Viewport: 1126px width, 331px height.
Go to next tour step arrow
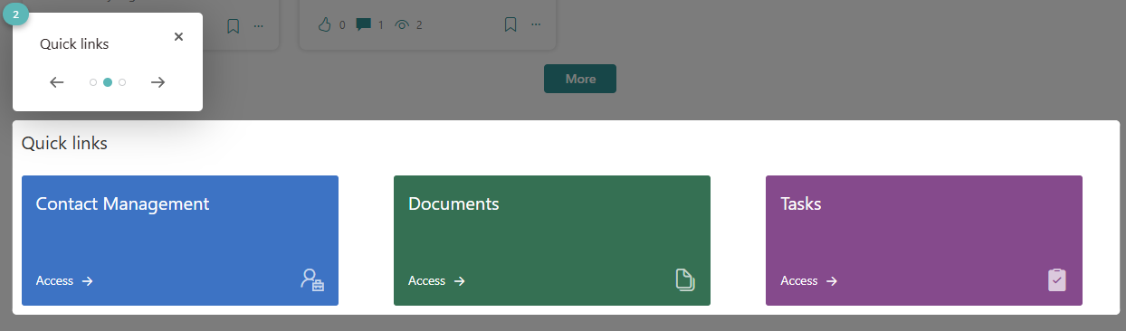pyautogui.click(x=158, y=82)
